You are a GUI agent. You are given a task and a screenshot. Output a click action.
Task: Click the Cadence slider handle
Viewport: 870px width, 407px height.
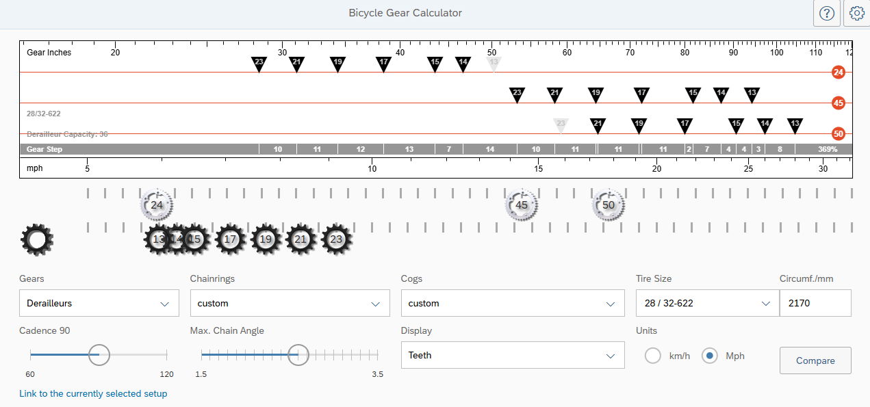coord(99,355)
